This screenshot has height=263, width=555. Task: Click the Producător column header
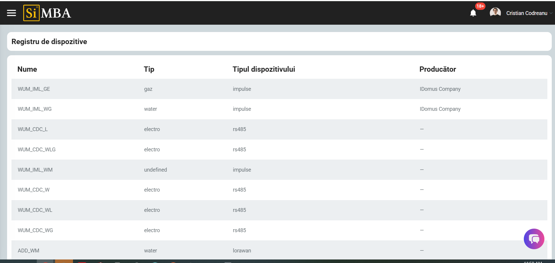point(437,69)
